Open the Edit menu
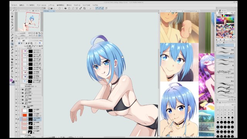This screenshot has height=139, width=247. [22, 5]
